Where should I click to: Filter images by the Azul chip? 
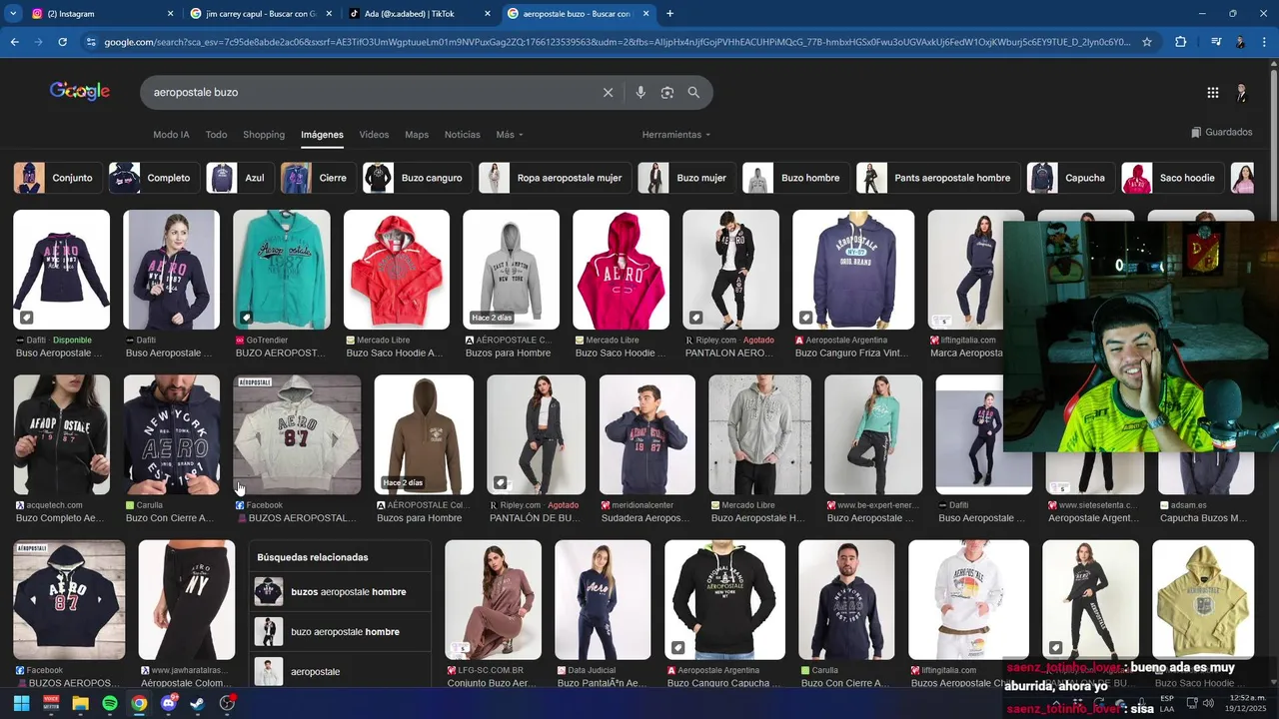239,178
